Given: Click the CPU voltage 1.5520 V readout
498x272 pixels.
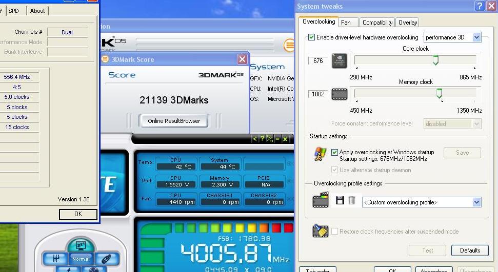Looking at the screenshot, I should 177,184.
